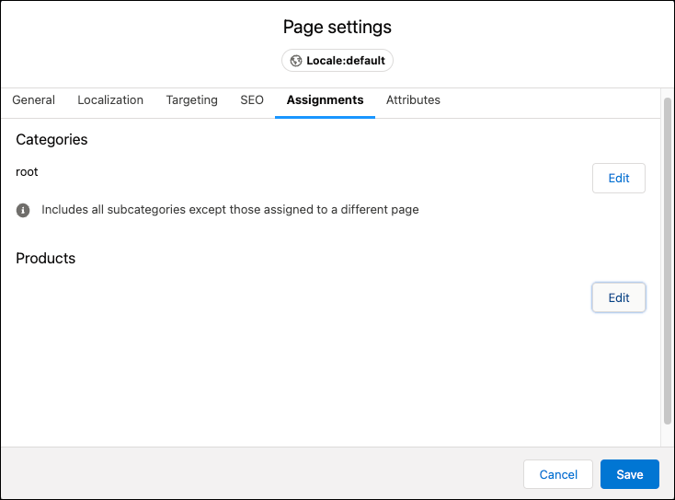Image resolution: width=675 pixels, height=500 pixels.
Task: Switch to the General tab
Action: (x=33, y=100)
